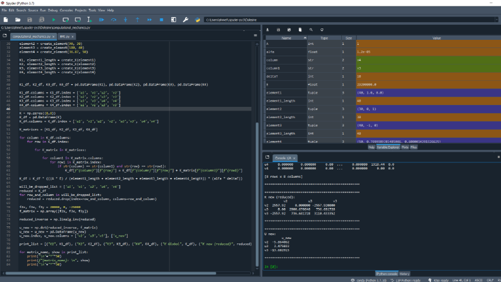Open the console pane options menu
This screenshot has height=282, width=501.
[498, 157]
